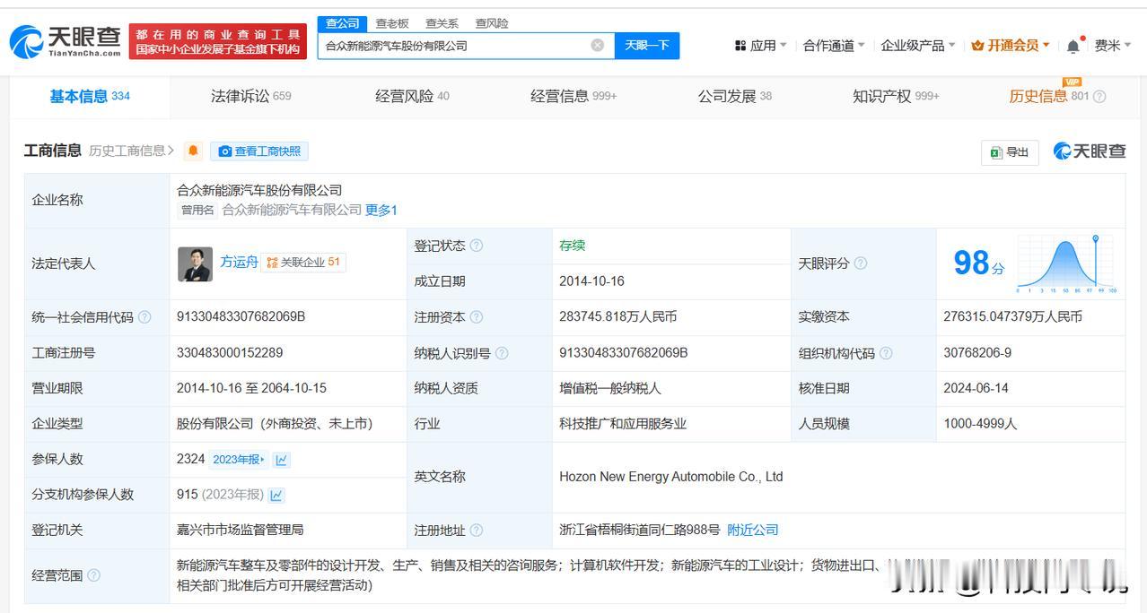Open the 知识产权 tab
This screenshot has height=613, width=1147.
pyautogui.click(x=896, y=96)
